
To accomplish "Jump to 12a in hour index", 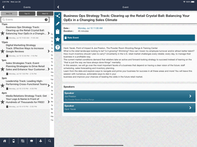I will pyautogui.click(x=52, y=38).
